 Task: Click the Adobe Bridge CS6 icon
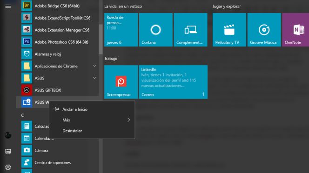pos(27,6)
